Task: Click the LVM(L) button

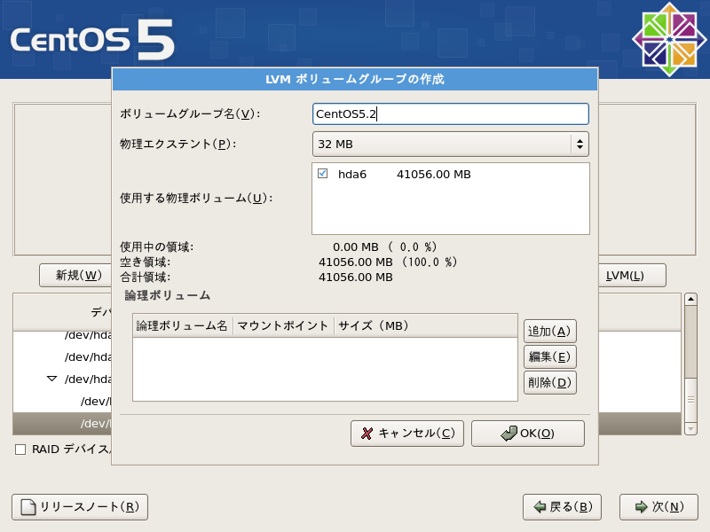Action: tap(632, 276)
